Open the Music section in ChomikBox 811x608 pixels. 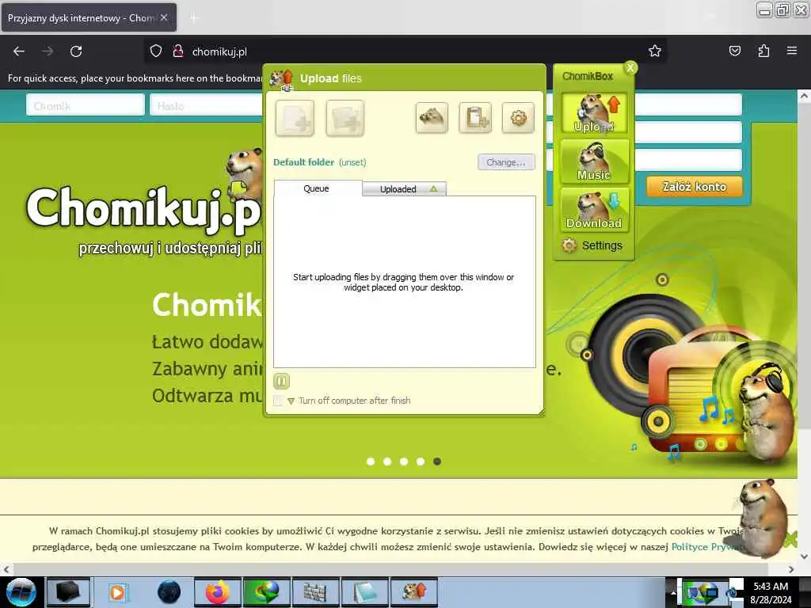click(594, 161)
